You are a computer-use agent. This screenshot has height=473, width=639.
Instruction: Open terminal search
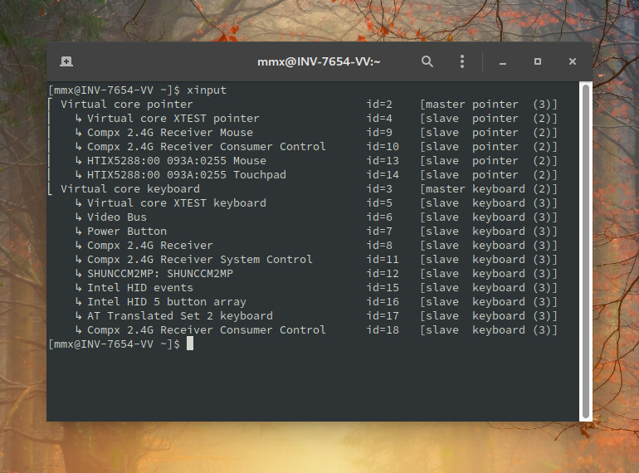click(427, 61)
